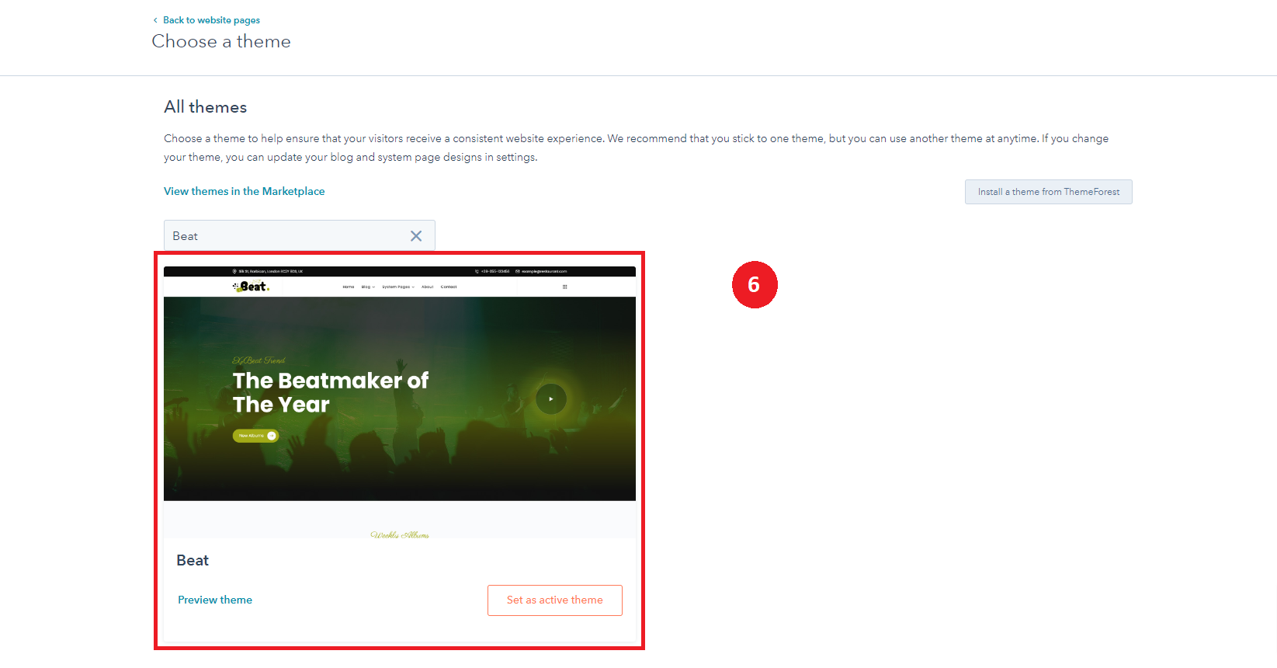Screen dimensions: 1277x668
Task: Install a theme from ThemeForest
Action: coord(1048,192)
